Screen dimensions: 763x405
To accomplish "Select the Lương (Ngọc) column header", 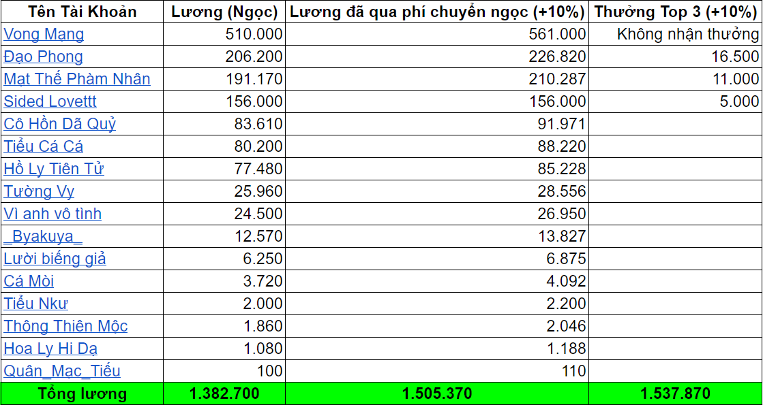I will [223, 11].
